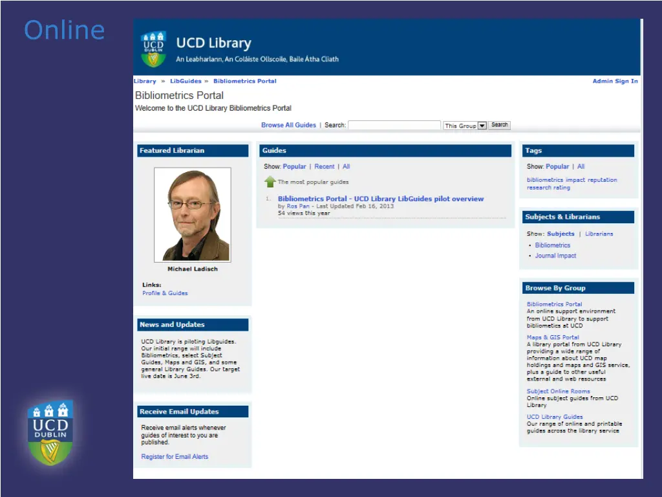This screenshot has height=497, width=662.
Task: Click the Subjects & Librarians panel header
Action: [x=578, y=217]
